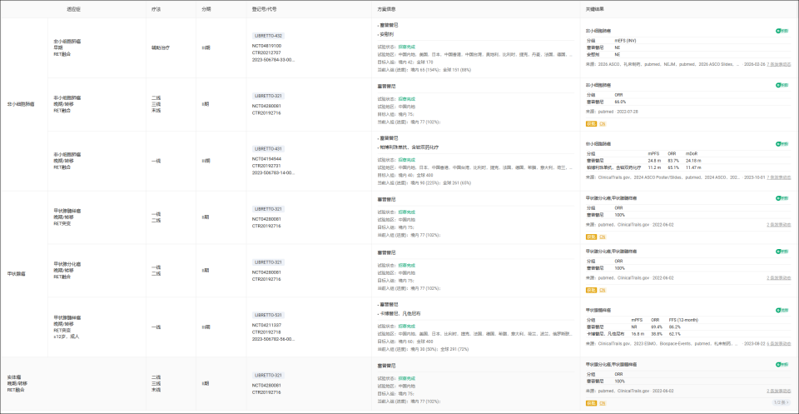The width and height of the screenshot is (799, 414).
Task: Open LIBRETTO-321 tag in the 实体瘤 row
Action: [x=268, y=375]
